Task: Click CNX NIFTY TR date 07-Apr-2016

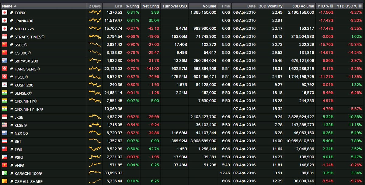Action: (x=245, y=109)
